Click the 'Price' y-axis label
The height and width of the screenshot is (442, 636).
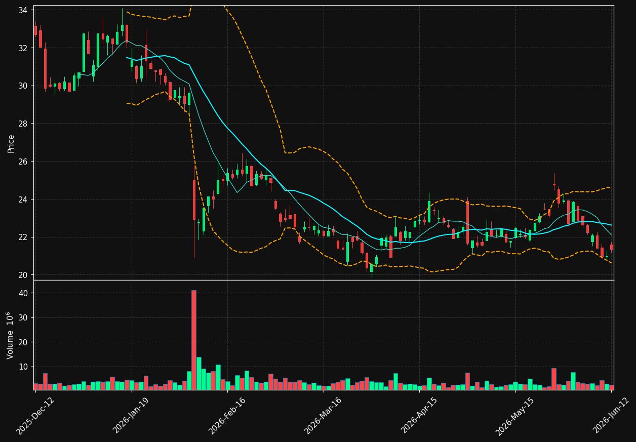pyautogui.click(x=11, y=143)
